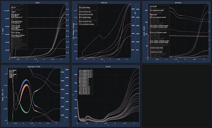
Task: Toggle lh_stator_exhaust:mach in Branches legend
Action: tap(159, 27)
